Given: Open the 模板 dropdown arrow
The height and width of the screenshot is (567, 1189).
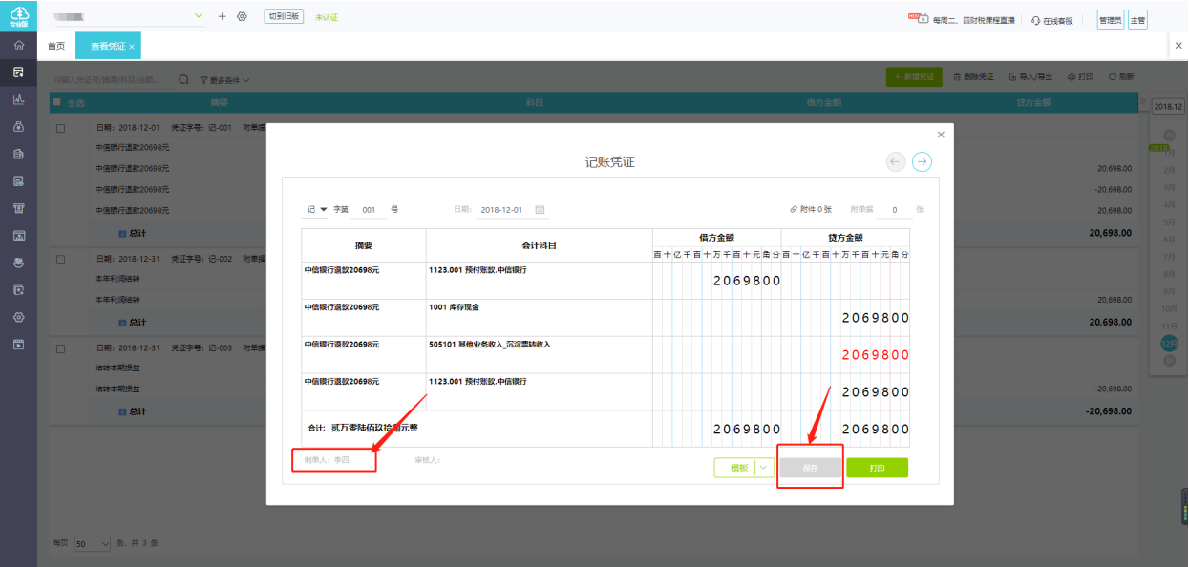Looking at the screenshot, I should [x=763, y=468].
